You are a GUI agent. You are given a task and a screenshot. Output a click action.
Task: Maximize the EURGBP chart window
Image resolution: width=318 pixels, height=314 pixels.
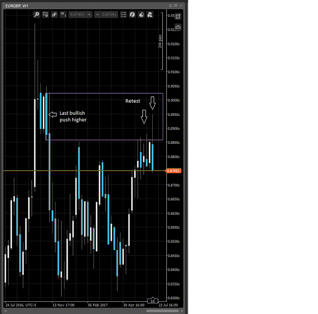point(176,6)
